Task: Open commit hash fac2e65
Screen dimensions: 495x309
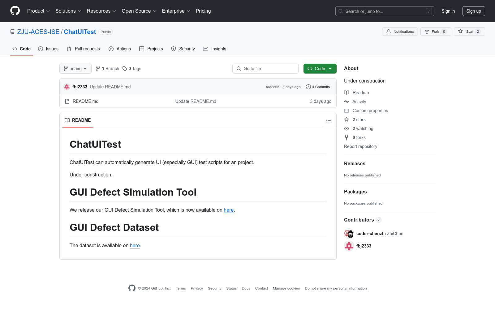Action: coord(273,87)
